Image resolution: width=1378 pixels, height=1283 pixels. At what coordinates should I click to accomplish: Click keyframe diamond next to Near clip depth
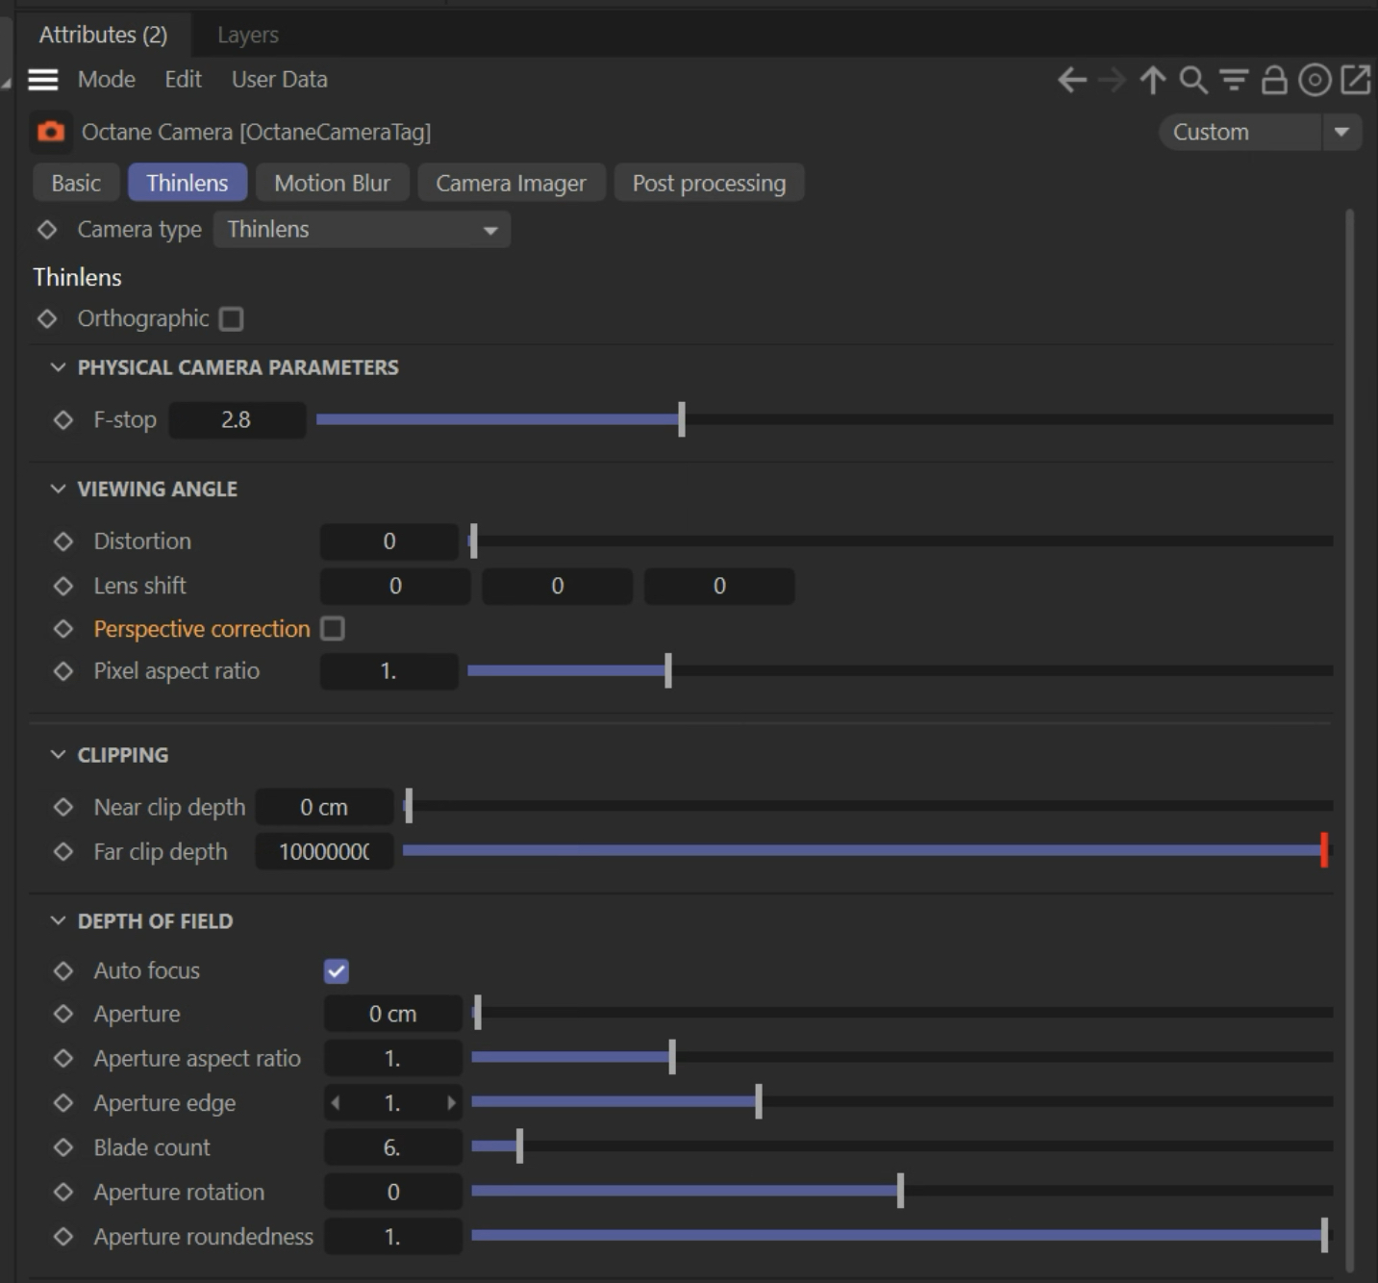pos(63,808)
